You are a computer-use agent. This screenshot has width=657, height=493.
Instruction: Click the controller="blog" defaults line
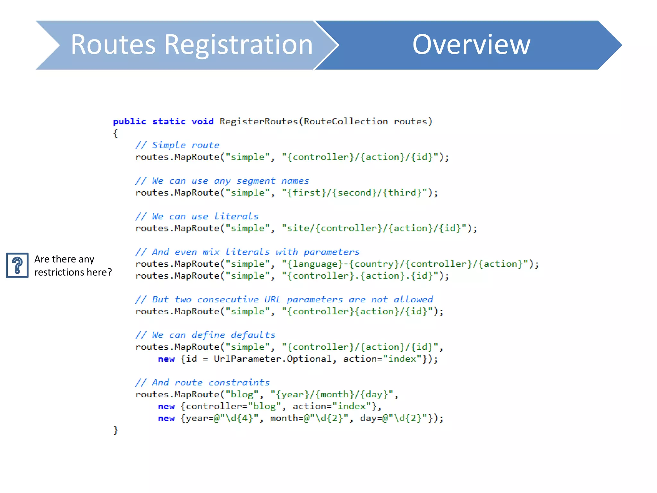269,406
